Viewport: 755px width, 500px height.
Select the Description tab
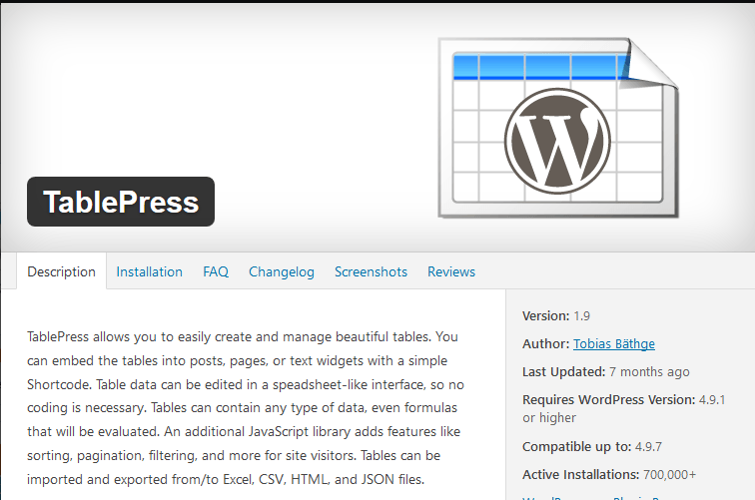[x=62, y=271]
